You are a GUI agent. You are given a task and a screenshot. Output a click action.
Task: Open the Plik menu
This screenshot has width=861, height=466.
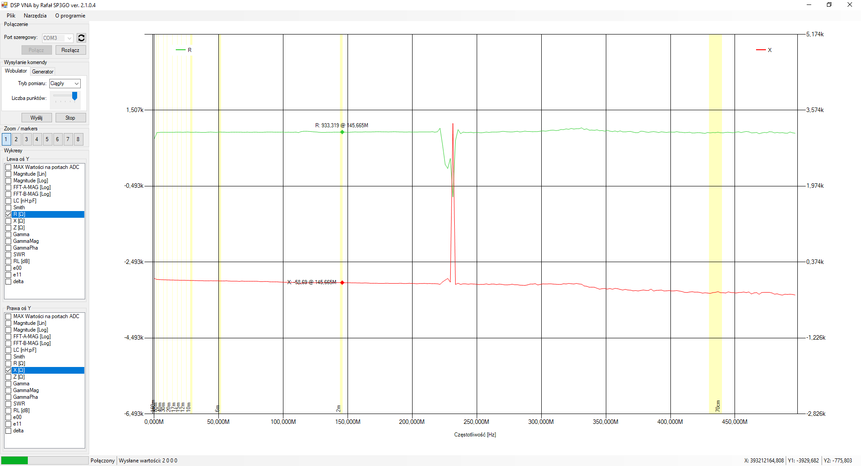tap(11, 16)
